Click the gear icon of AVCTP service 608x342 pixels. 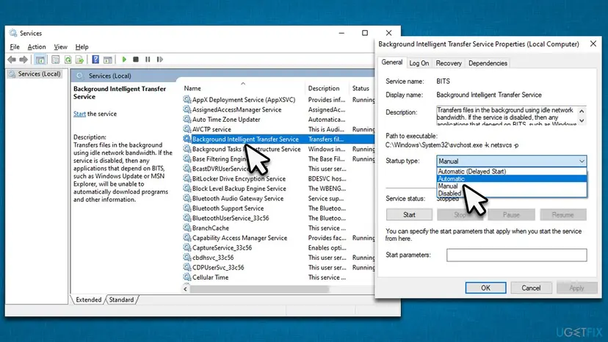187,129
